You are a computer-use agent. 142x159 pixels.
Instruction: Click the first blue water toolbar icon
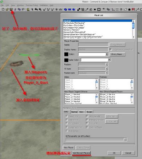[x=65, y=10]
